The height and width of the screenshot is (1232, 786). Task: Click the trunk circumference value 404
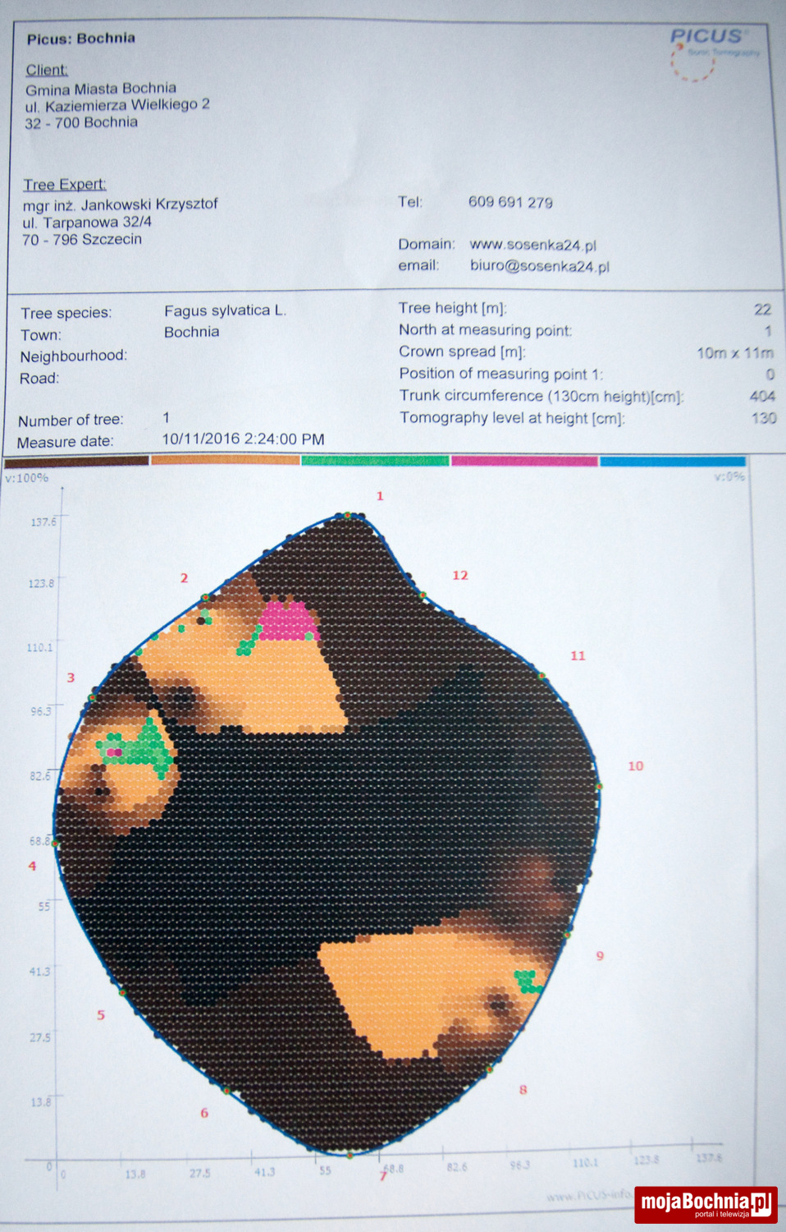761,396
